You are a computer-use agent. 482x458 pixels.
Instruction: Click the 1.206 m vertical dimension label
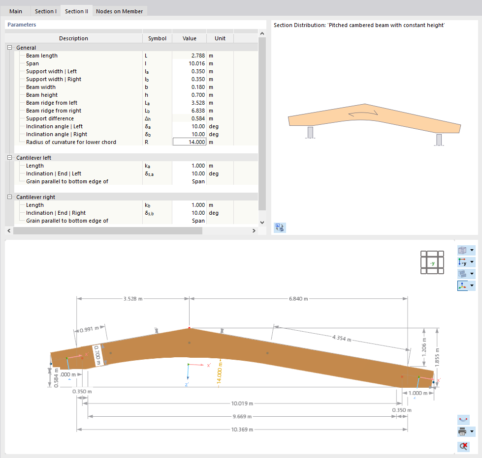(x=424, y=347)
